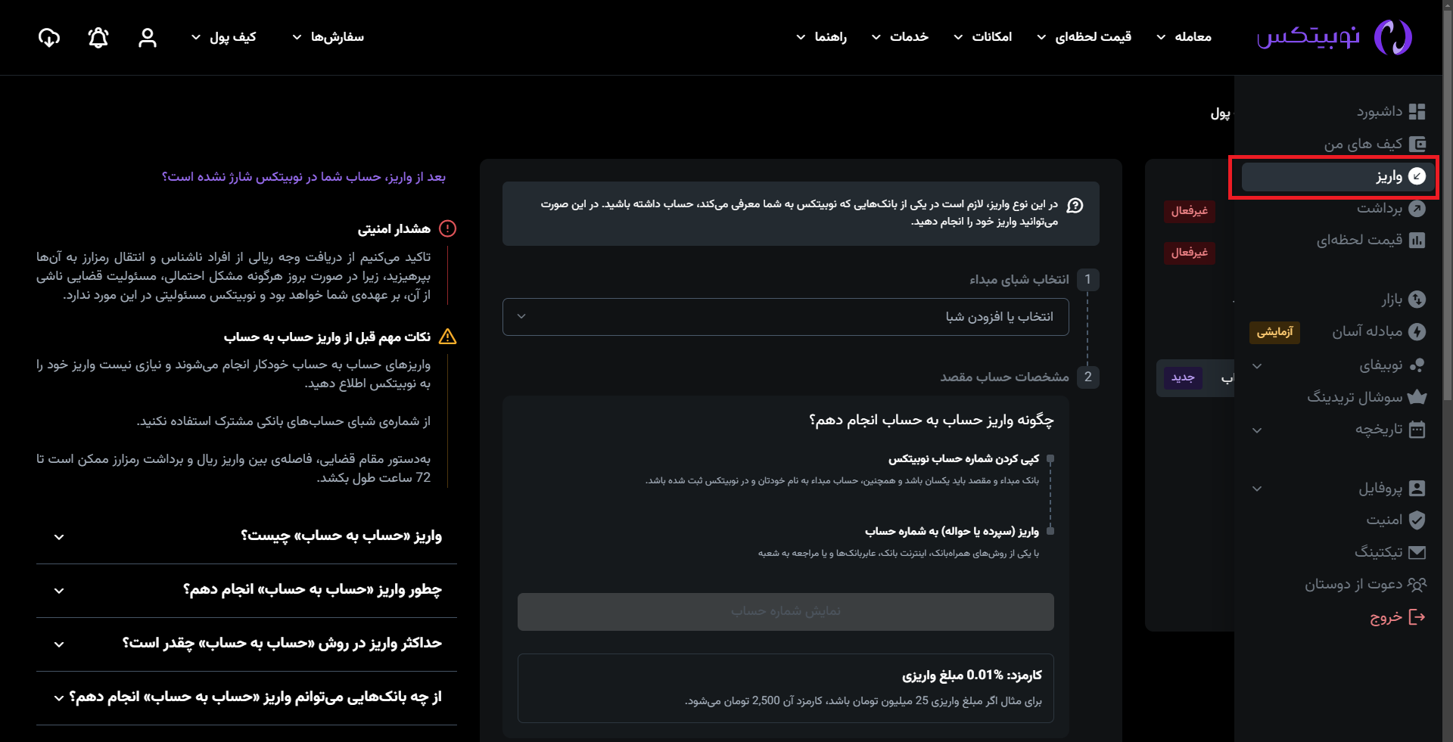Click the wallet icon next to کیف های من
Viewport: 1453px width, 742px height.
pyautogui.click(x=1417, y=144)
